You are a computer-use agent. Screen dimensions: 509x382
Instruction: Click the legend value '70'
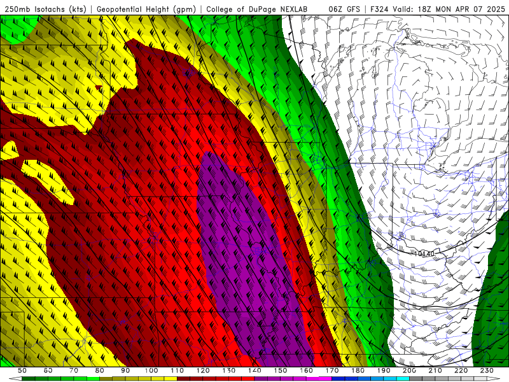coord(74,371)
